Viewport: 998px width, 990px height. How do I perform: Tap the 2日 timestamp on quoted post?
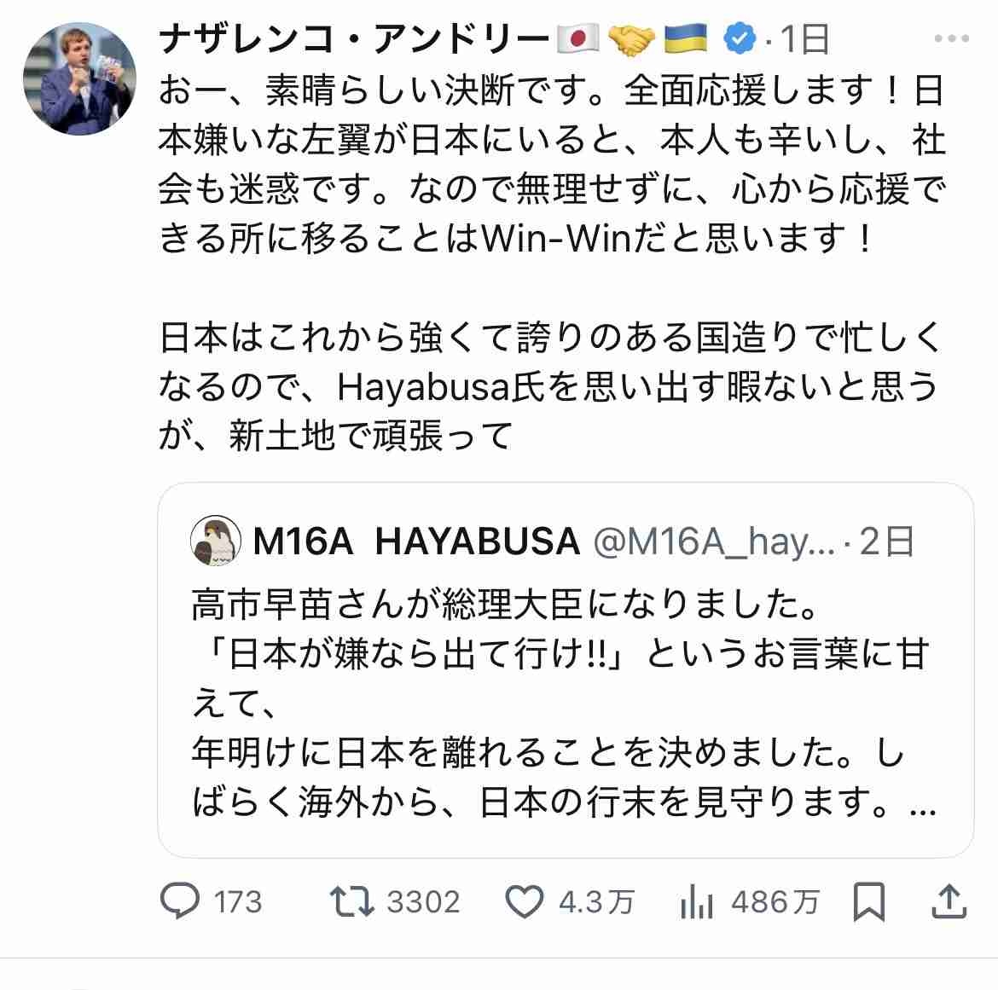pyautogui.click(x=887, y=541)
